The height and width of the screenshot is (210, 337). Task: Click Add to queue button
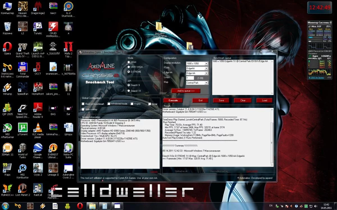click(186, 91)
